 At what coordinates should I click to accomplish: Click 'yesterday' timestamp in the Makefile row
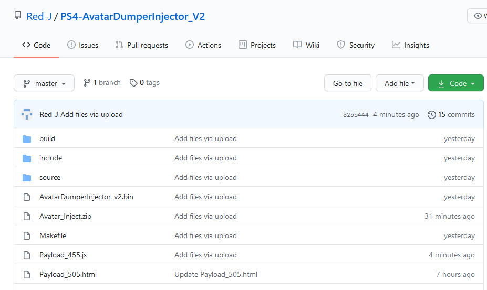459,235
